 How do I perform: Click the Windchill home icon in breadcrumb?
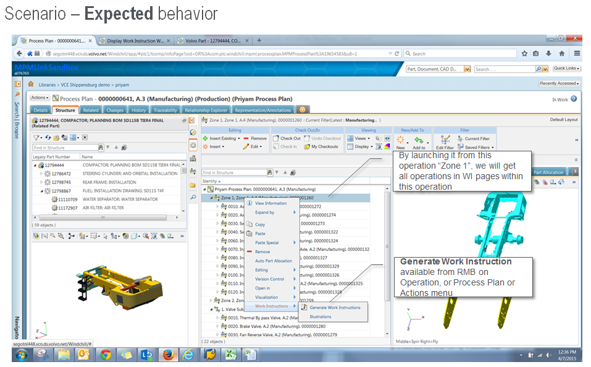(31, 84)
